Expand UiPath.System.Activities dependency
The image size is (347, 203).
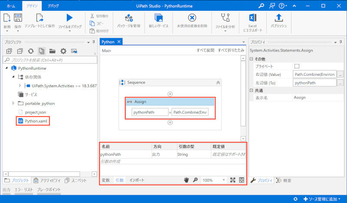pyautogui.click(x=20, y=86)
